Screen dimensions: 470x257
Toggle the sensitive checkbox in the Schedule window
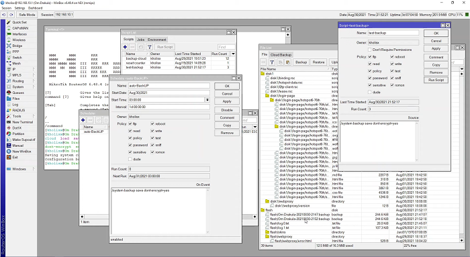(130, 152)
